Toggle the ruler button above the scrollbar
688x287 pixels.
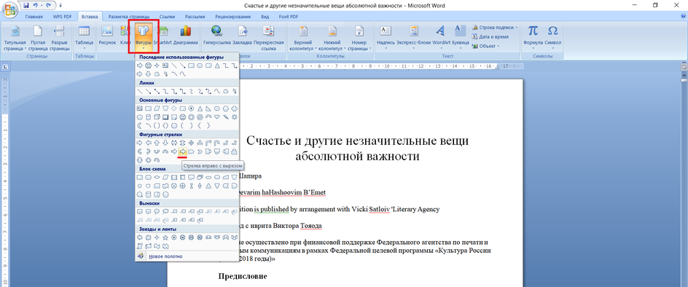coord(684,67)
